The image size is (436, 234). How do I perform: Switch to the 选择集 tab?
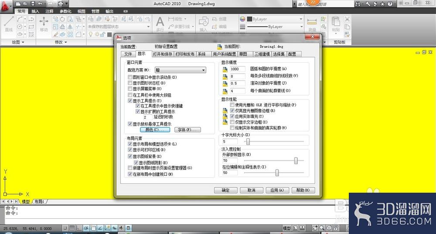coord(279,54)
